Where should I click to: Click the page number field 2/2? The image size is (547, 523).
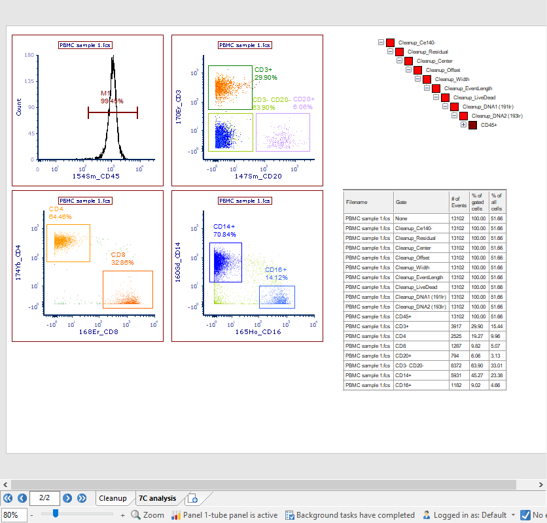tap(44, 498)
